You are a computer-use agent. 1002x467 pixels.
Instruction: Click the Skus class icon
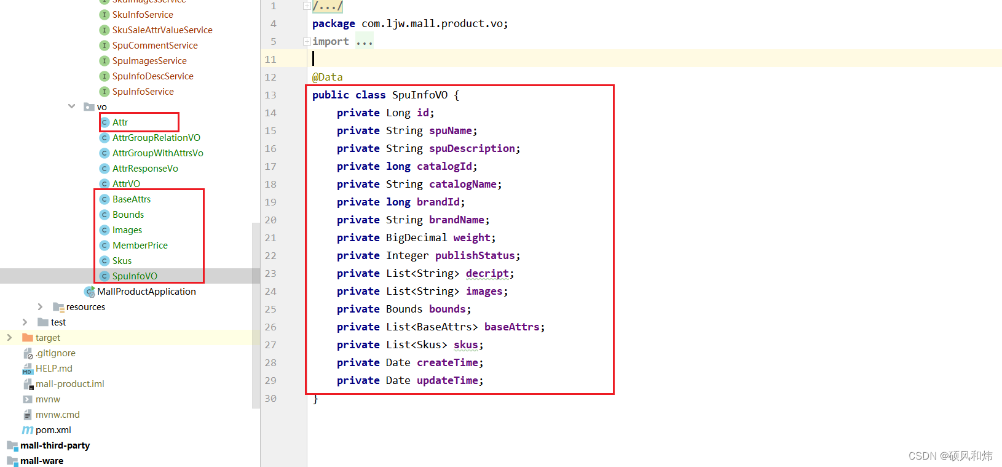point(105,261)
